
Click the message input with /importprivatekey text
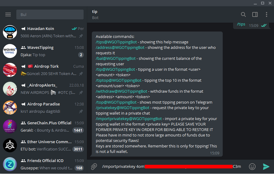[x=171, y=167]
